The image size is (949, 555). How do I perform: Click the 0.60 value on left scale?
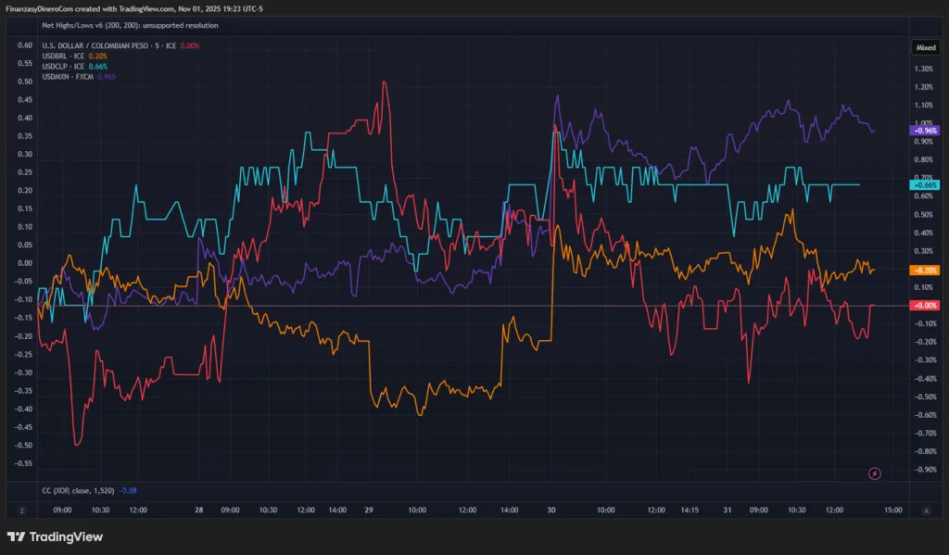[x=25, y=45]
